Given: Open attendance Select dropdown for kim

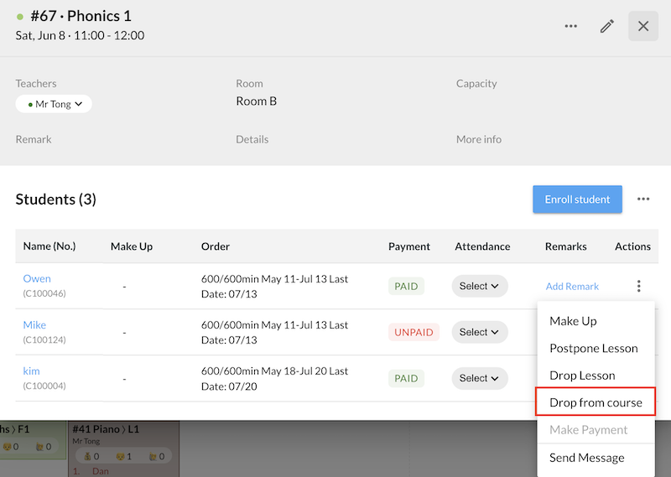Looking at the screenshot, I should [x=480, y=378].
